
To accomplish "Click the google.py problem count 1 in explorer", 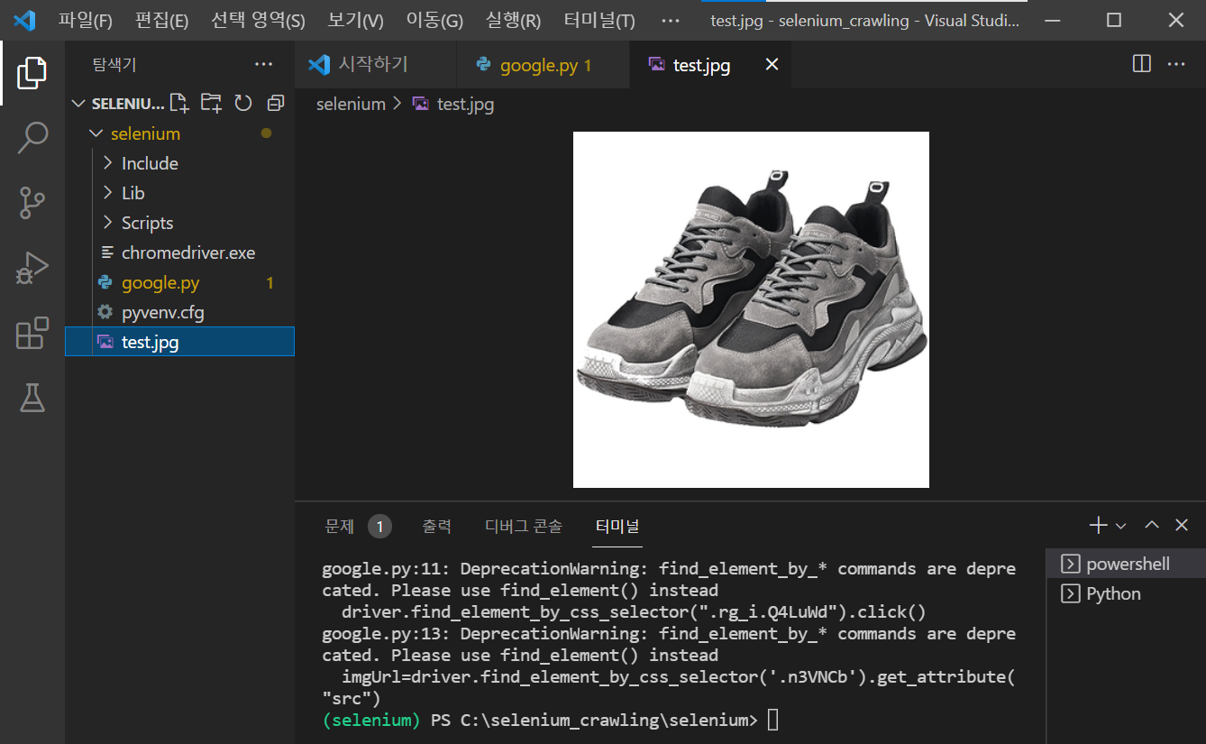I will point(270,283).
